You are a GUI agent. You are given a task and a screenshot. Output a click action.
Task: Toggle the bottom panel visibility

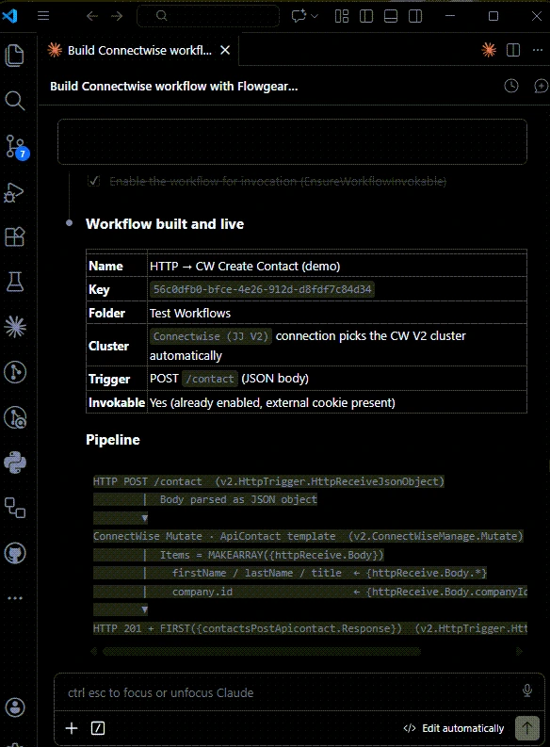point(391,16)
